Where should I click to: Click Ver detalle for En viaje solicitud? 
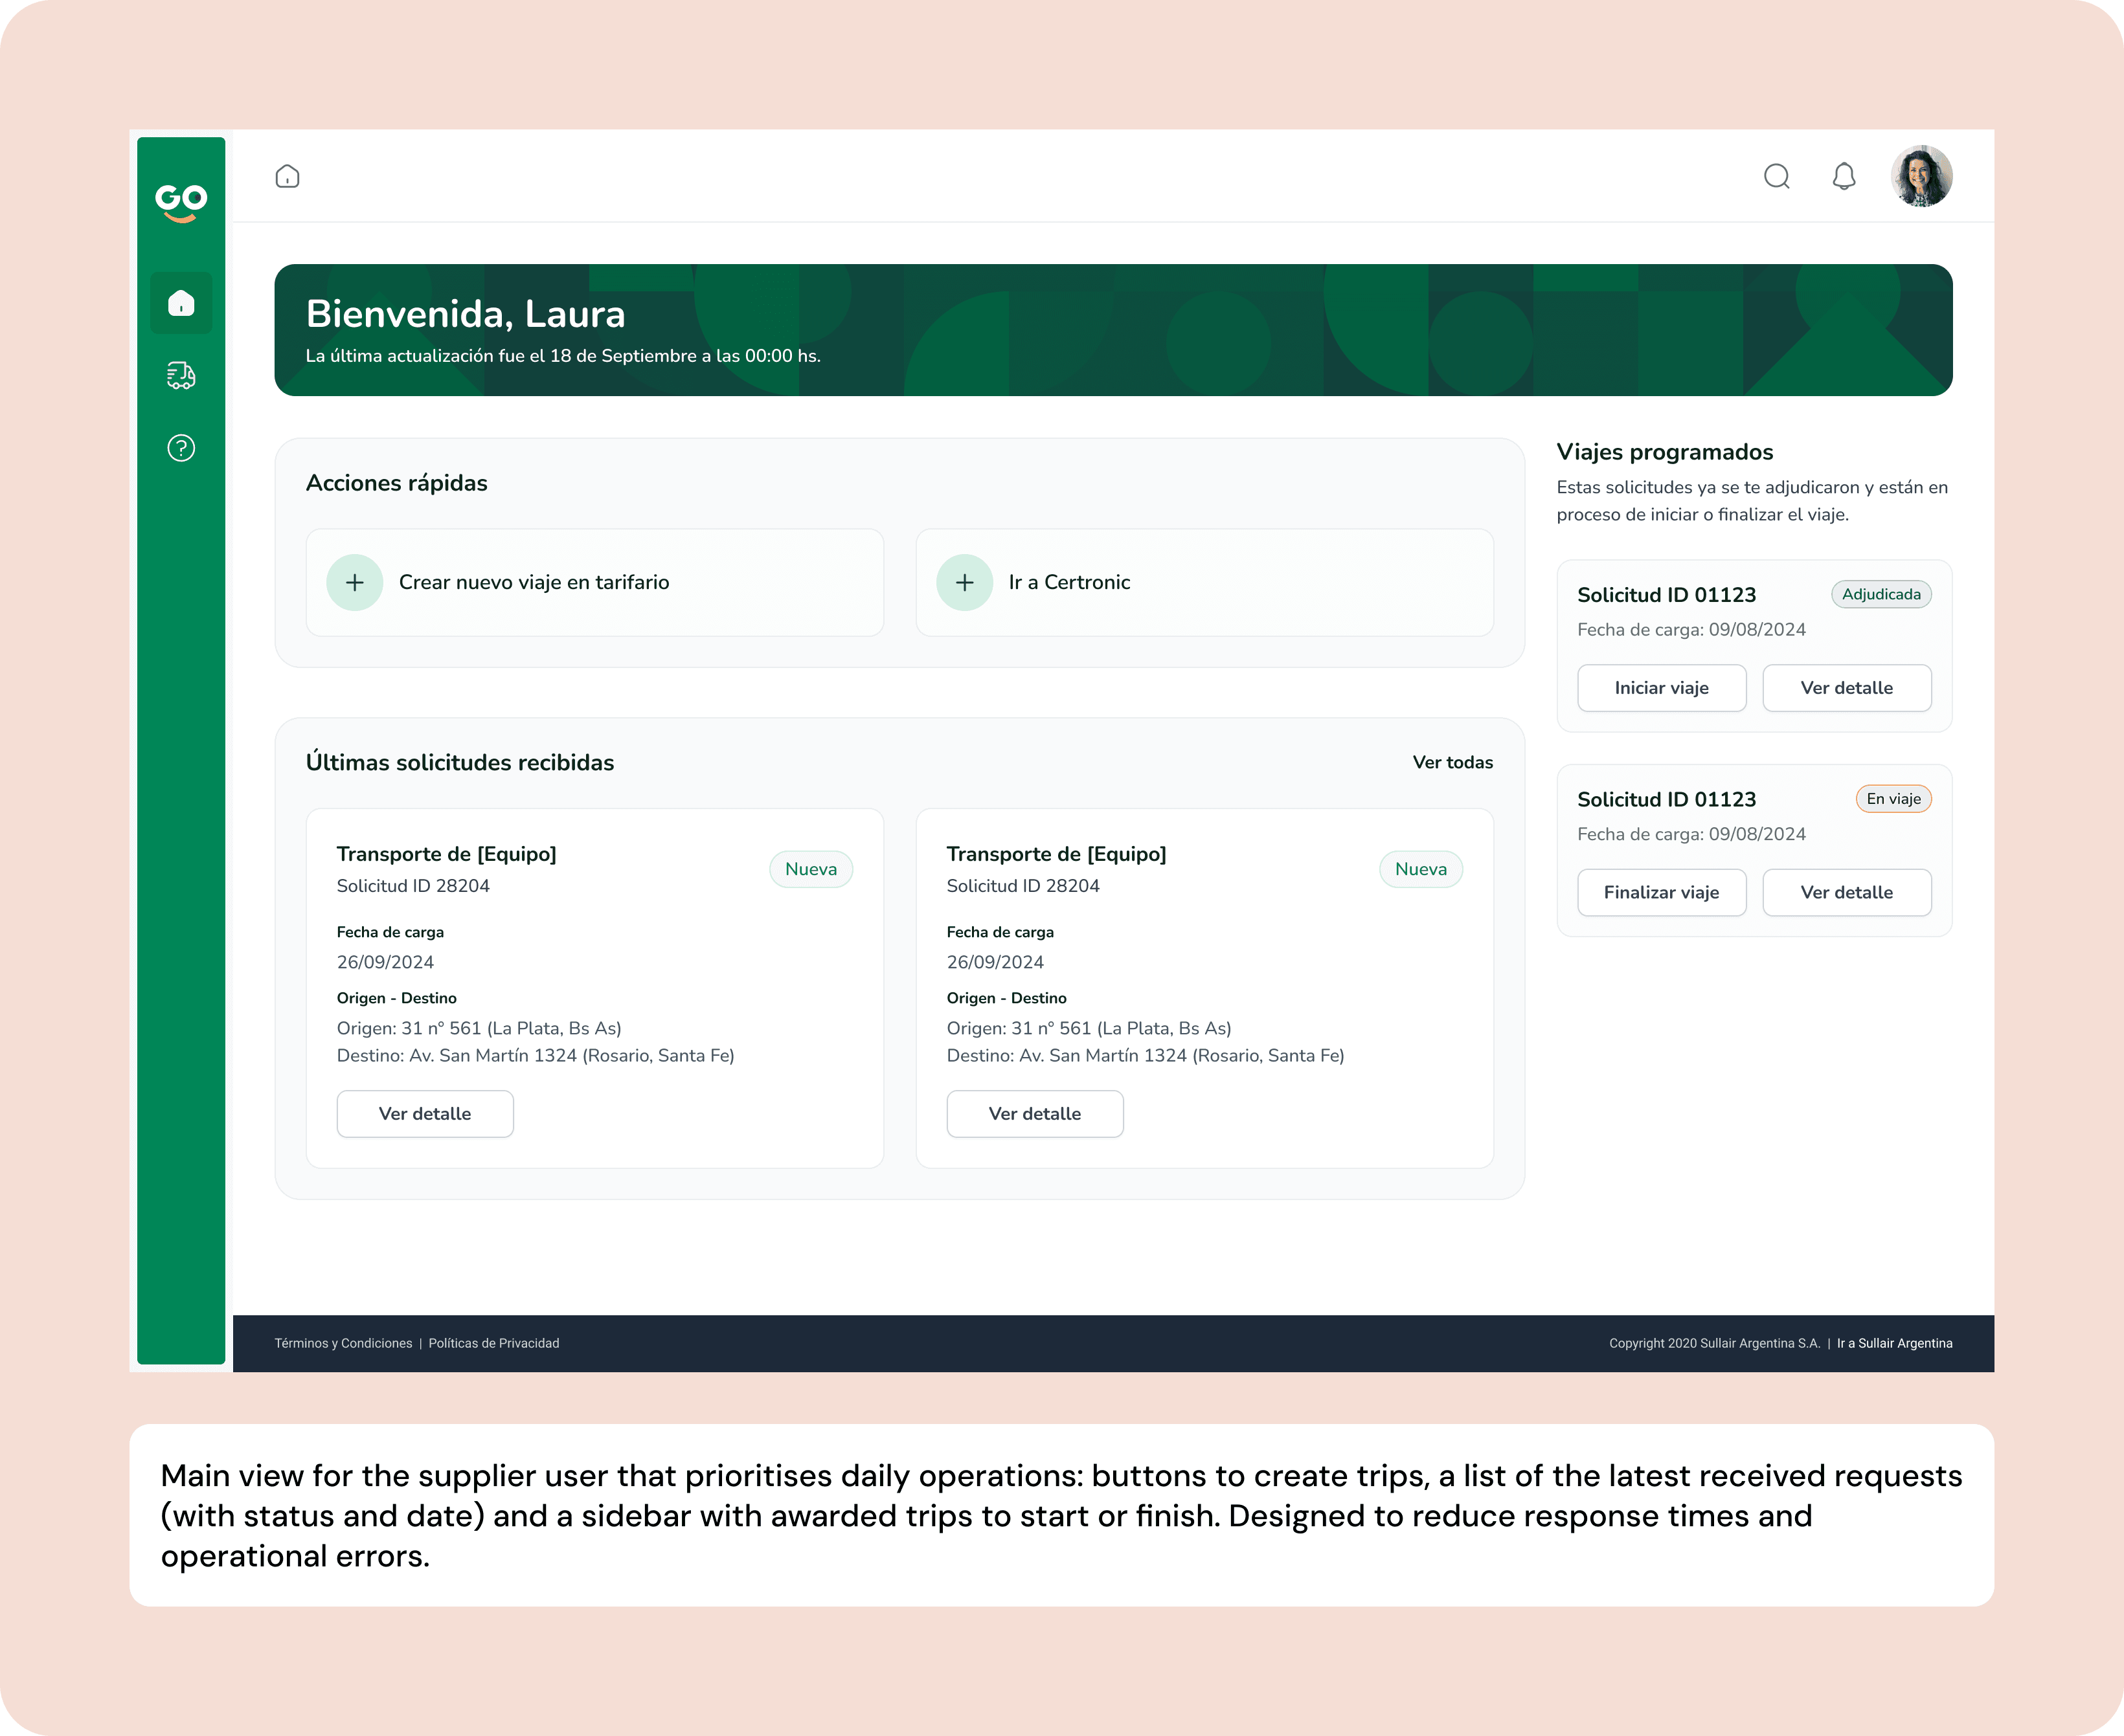click(1846, 893)
